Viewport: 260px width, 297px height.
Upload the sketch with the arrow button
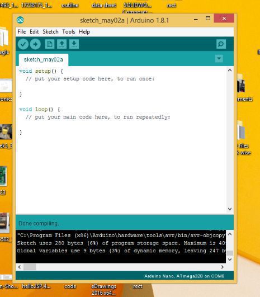pyautogui.click(x=35, y=44)
